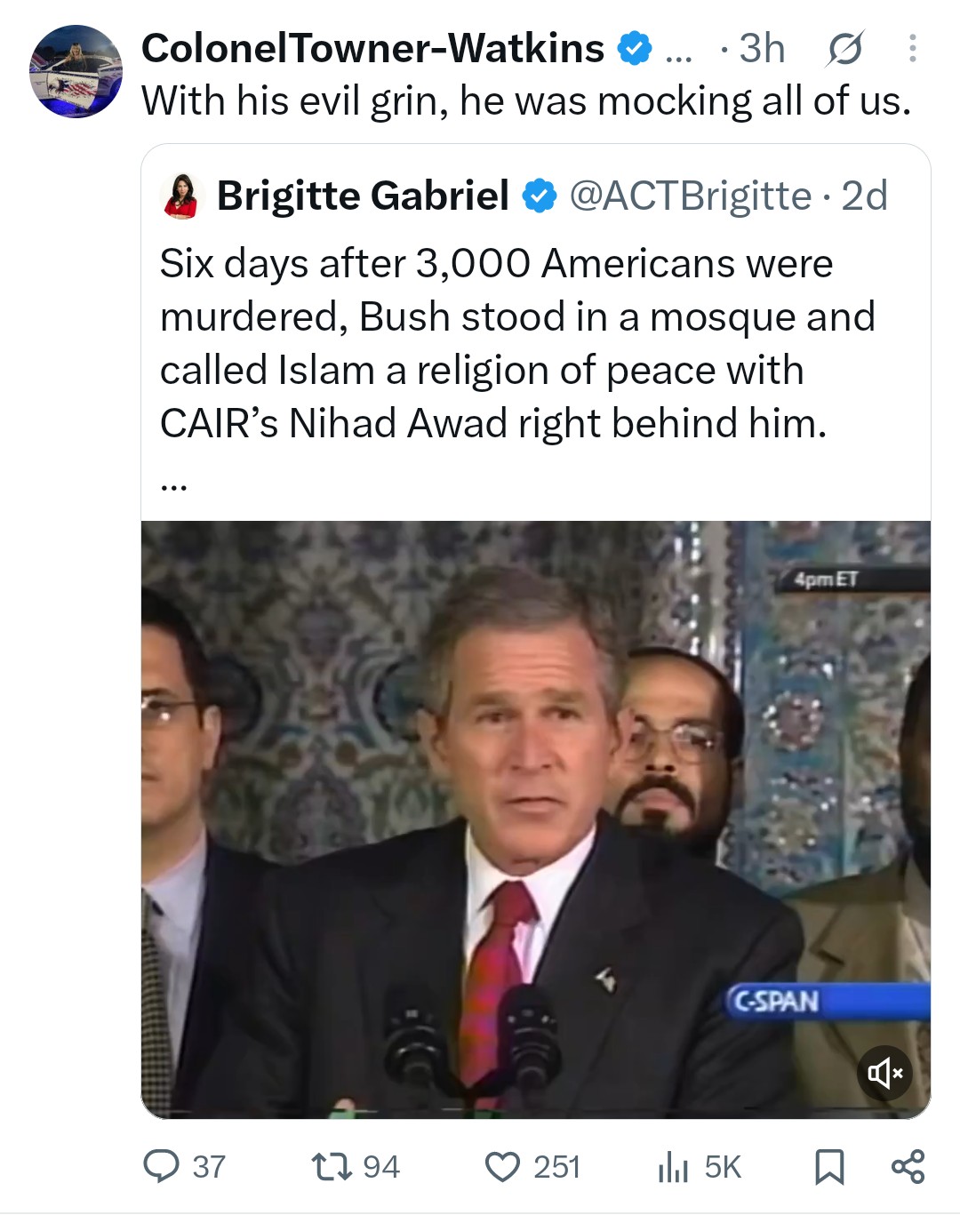
Task: Open Brigitte Gabriel's small avatar
Action: pos(181,196)
